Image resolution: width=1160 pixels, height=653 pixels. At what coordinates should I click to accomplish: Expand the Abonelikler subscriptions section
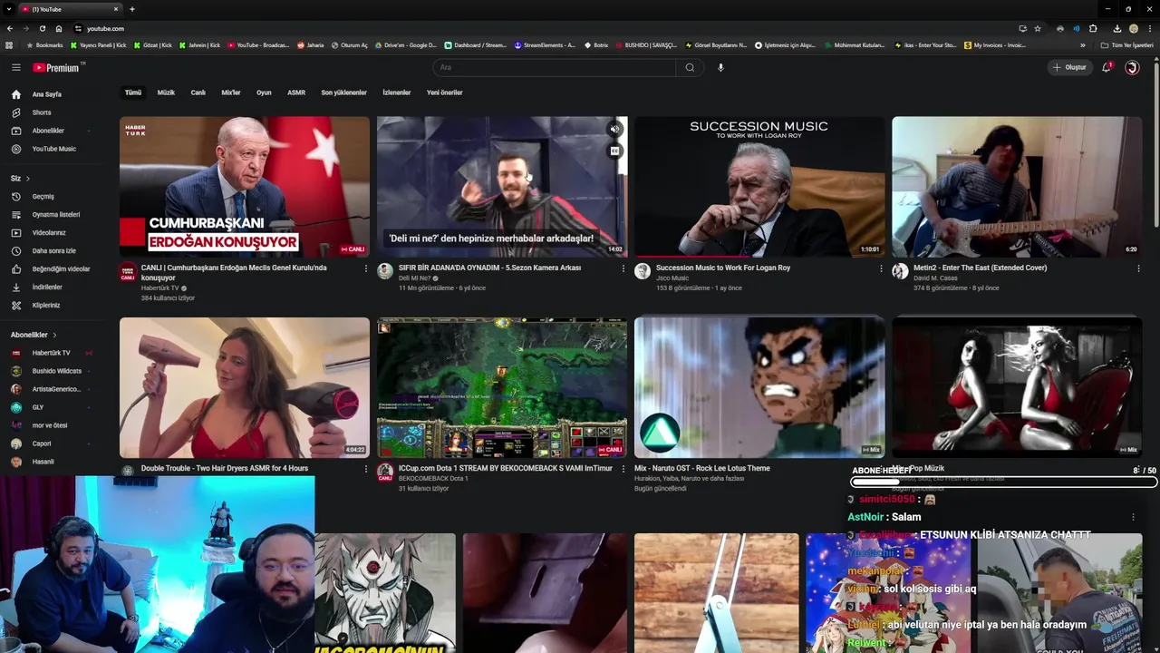pyautogui.click(x=34, y=335)
